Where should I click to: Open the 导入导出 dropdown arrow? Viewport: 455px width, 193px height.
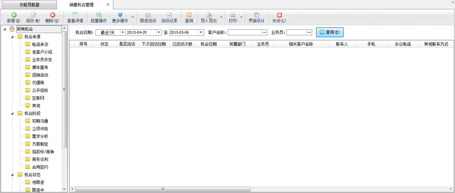pos(221,17)
